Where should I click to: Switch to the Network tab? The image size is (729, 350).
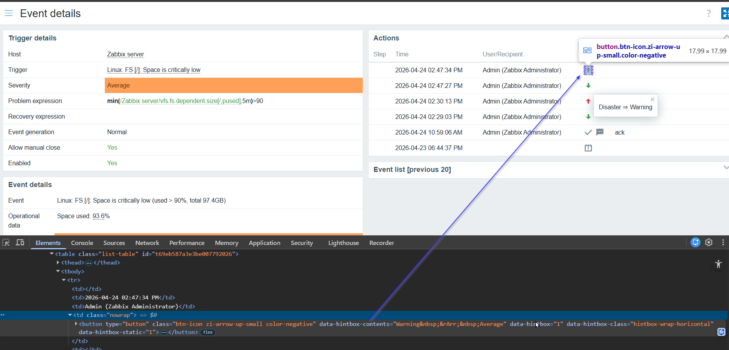[x=147, y=243]
